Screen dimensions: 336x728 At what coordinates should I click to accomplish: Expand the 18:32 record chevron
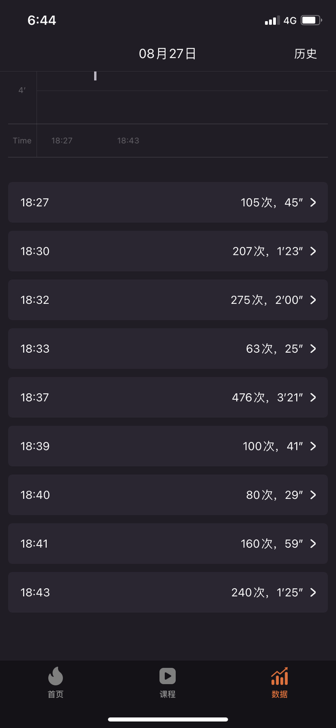tap(313, 300)
